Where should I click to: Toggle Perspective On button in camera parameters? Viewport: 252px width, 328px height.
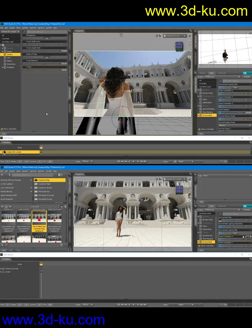pyautogui.click(x=47, y=38)
